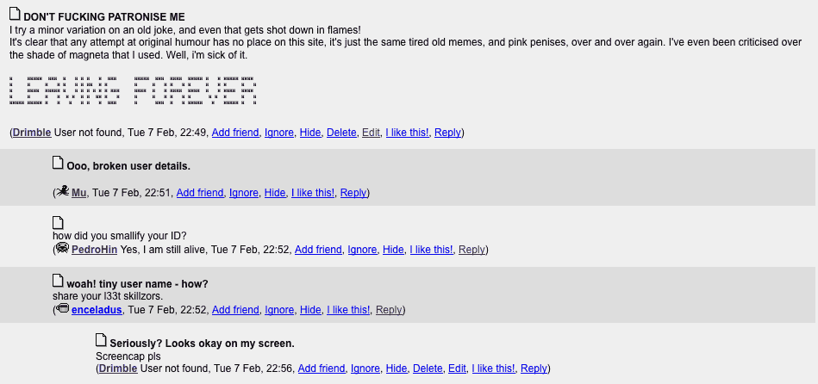Reply to the top-level Drimble post
This screenshot has height=384, width=818.
(447, 133)
